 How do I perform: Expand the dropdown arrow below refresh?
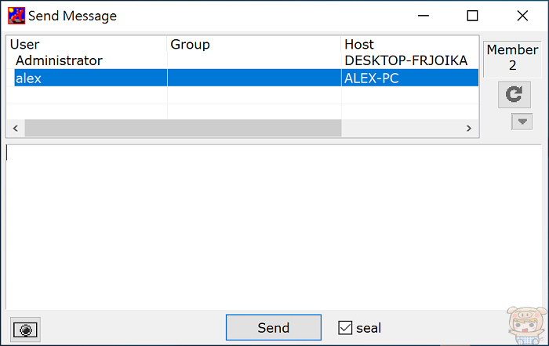[521, 122]
